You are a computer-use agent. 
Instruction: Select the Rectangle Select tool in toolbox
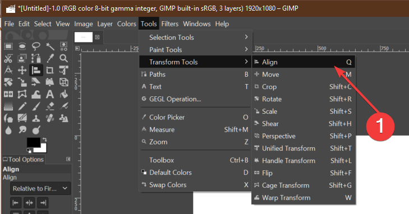coord(8,46)
